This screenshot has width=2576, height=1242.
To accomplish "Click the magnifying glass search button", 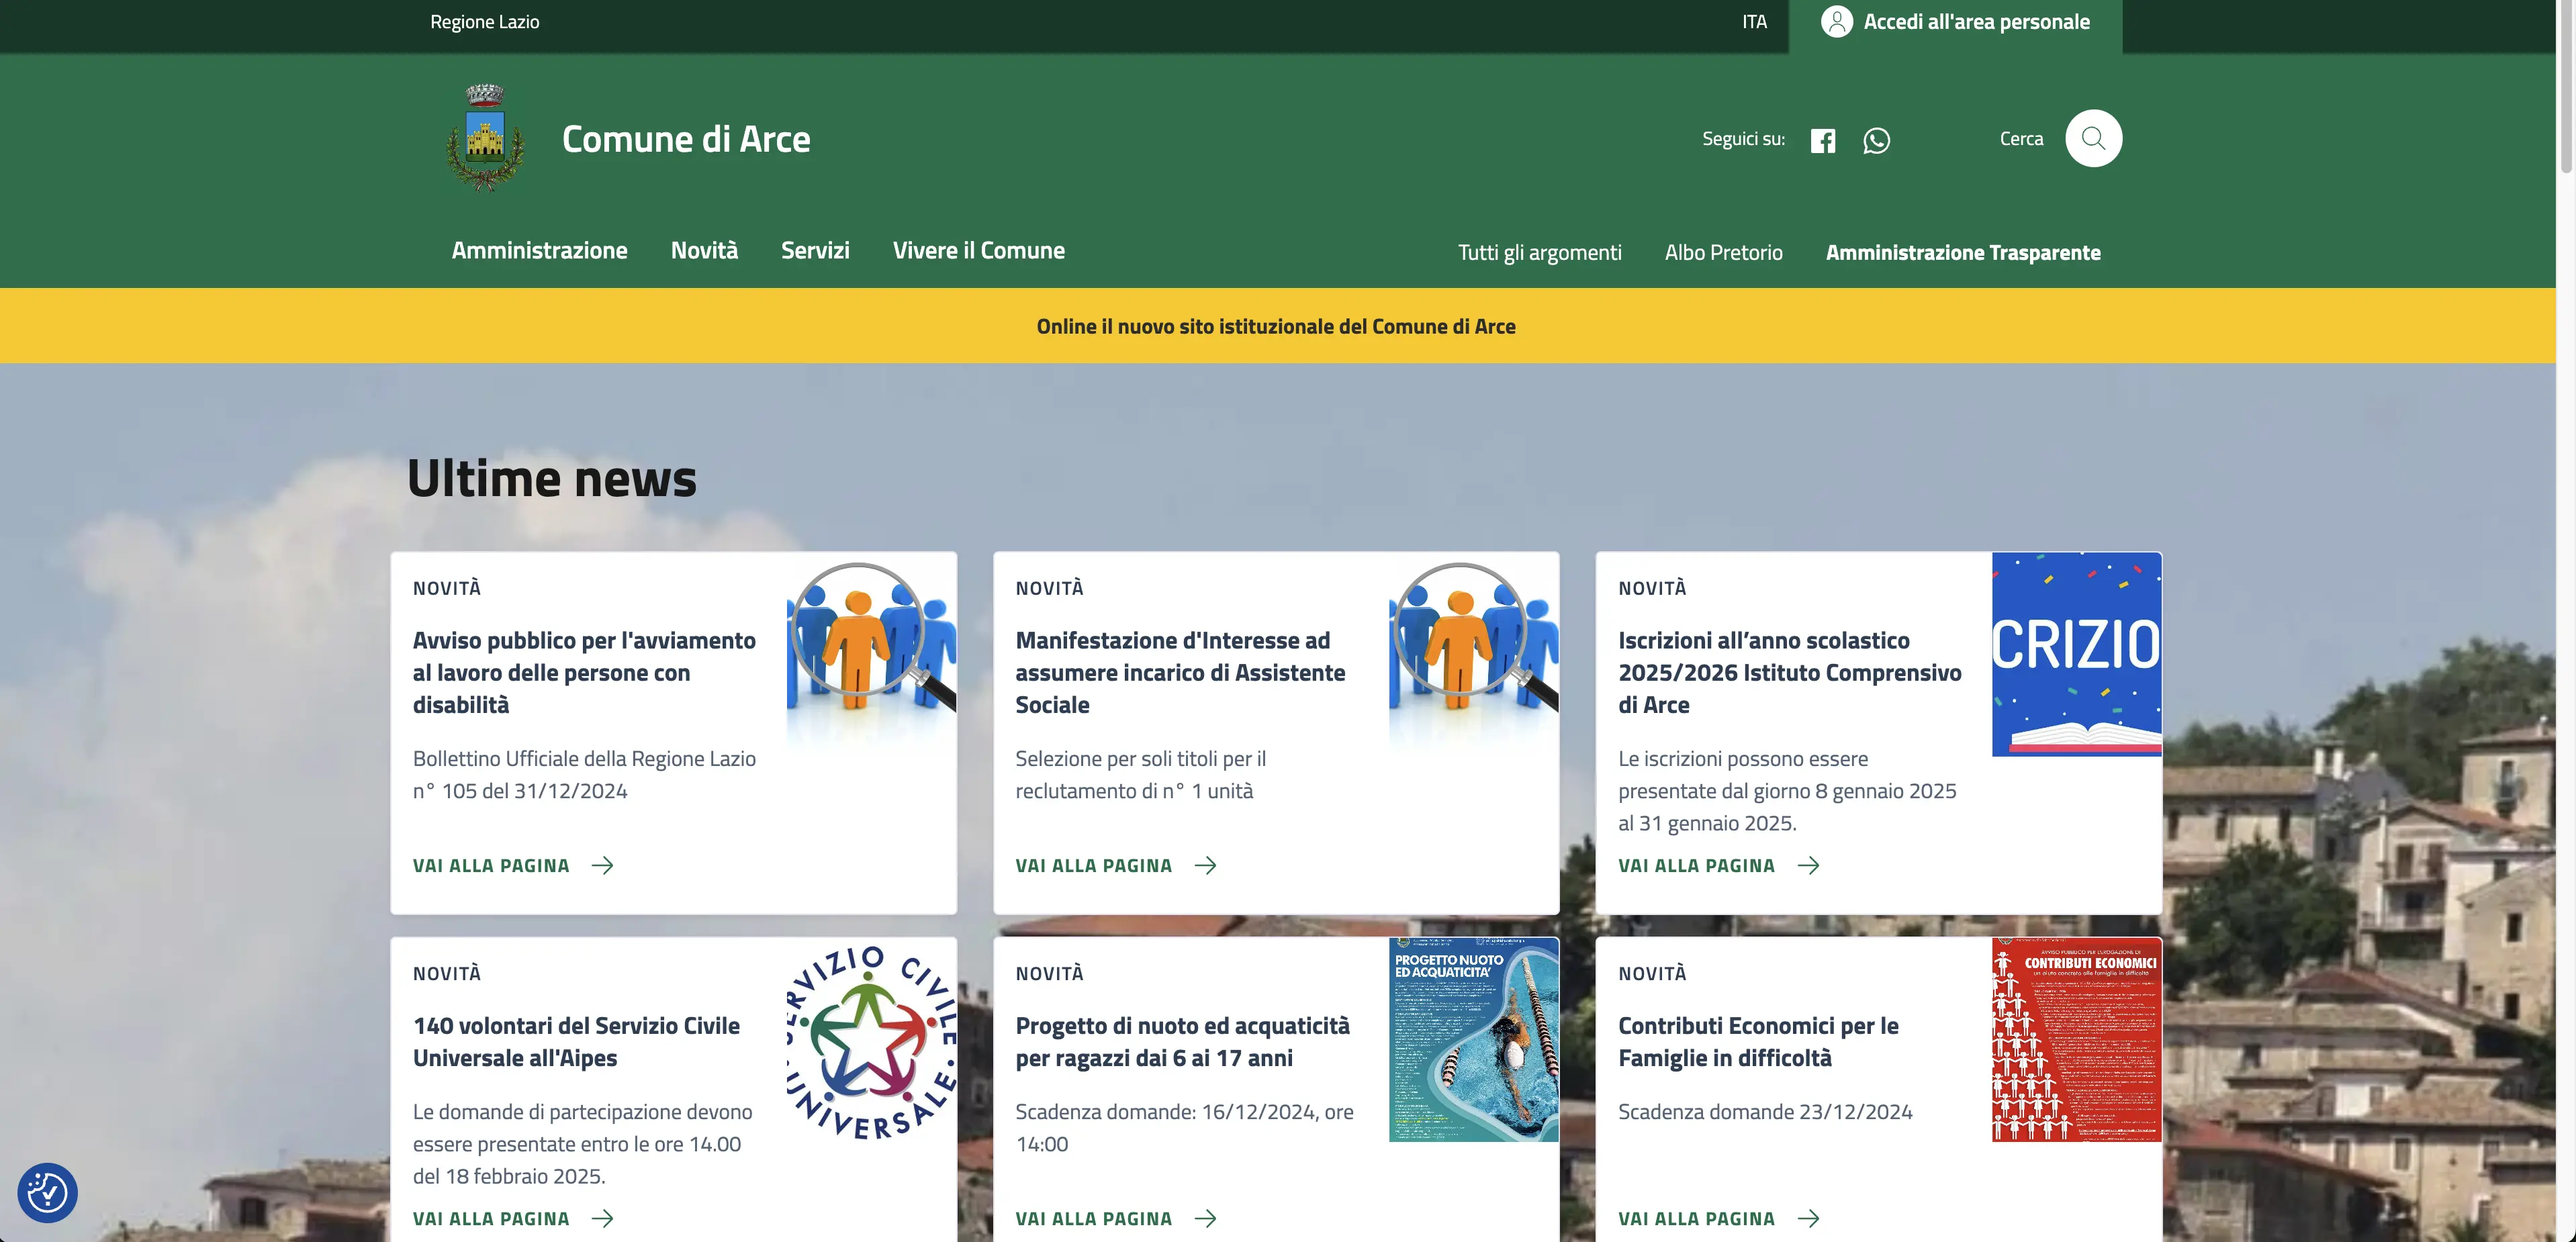I will [2093, 138].
